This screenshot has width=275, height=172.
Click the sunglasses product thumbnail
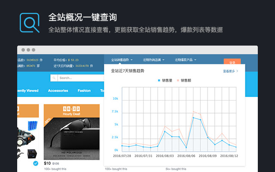[71, 138]
